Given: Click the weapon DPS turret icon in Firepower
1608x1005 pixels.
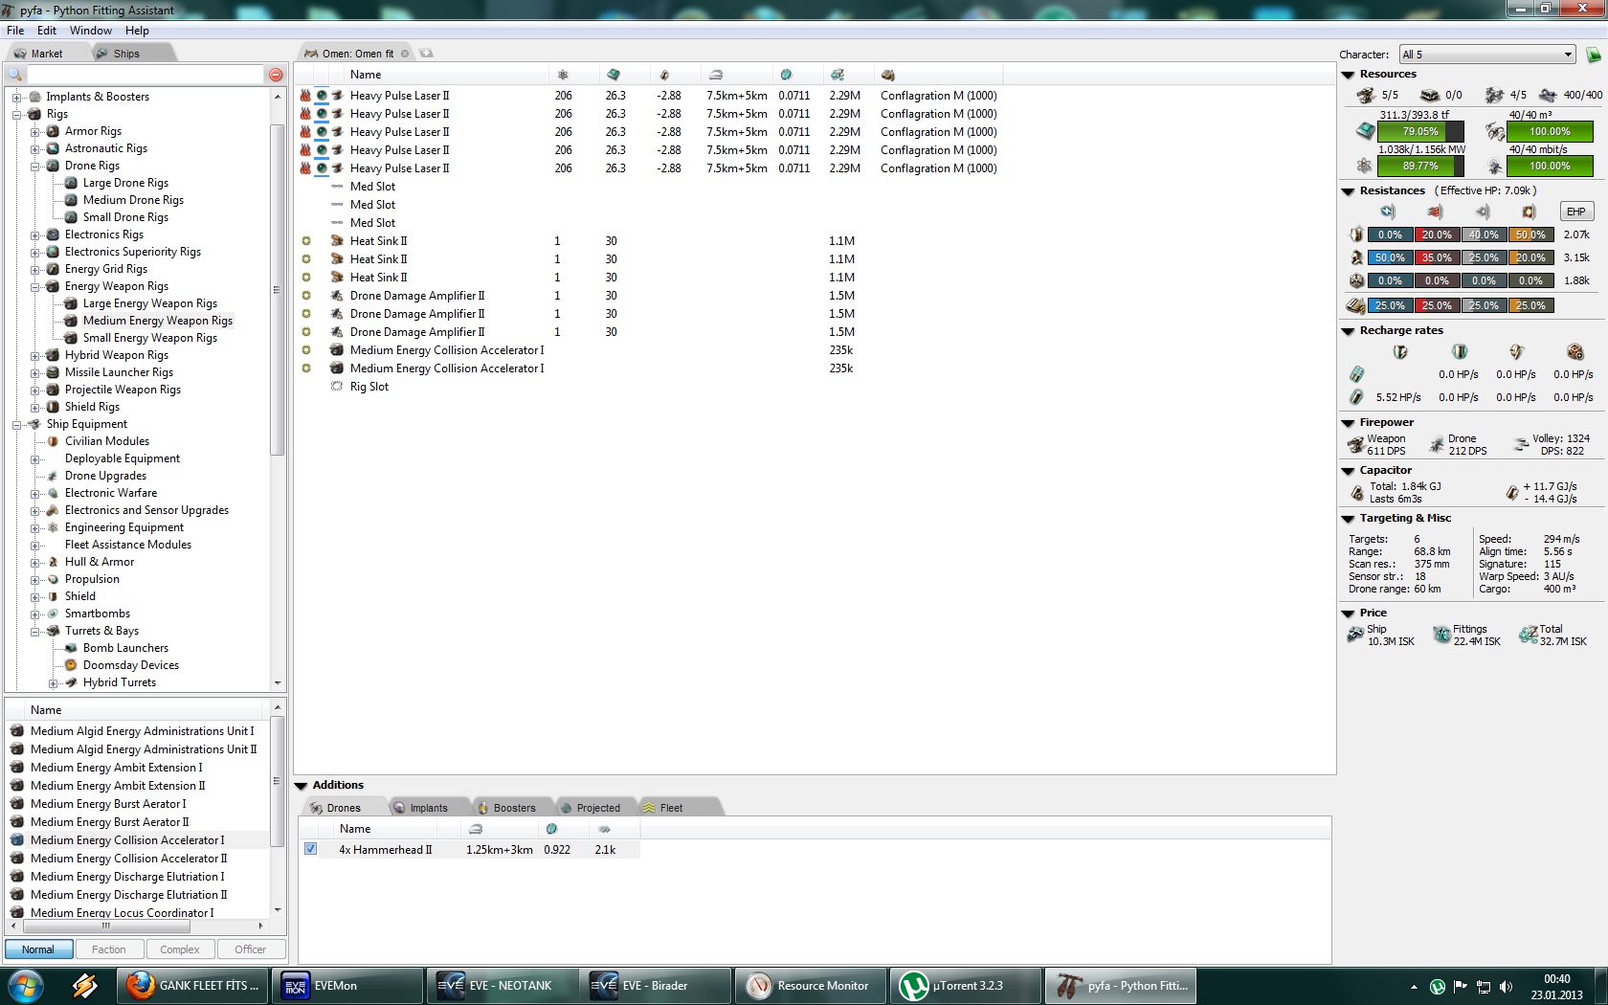Looking at the screenshot, I should pos(1355,444).
